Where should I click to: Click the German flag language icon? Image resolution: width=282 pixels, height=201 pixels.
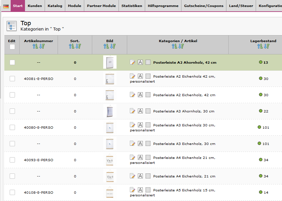coord(6,6)
